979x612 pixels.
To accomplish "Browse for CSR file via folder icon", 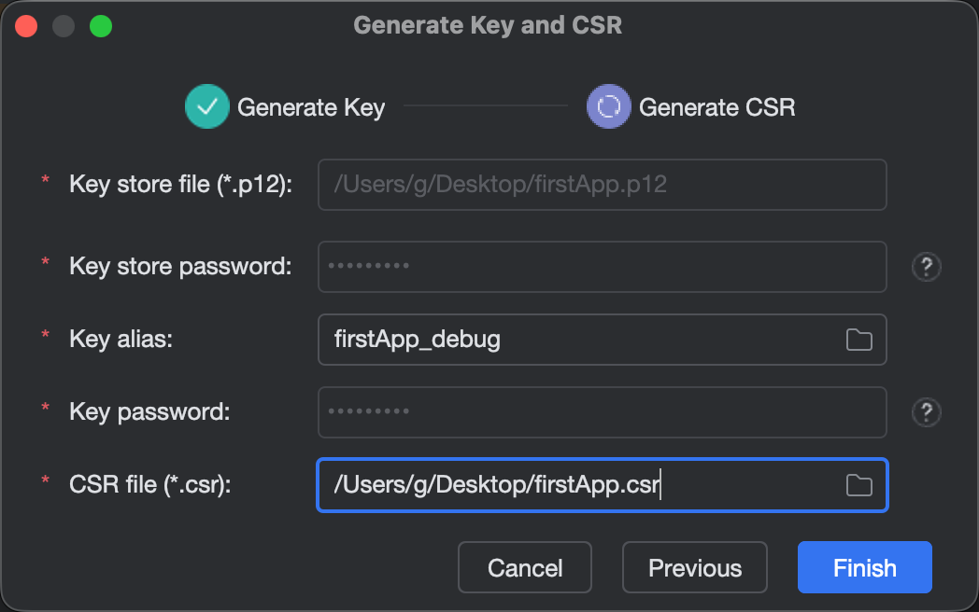I will (858, 485).
